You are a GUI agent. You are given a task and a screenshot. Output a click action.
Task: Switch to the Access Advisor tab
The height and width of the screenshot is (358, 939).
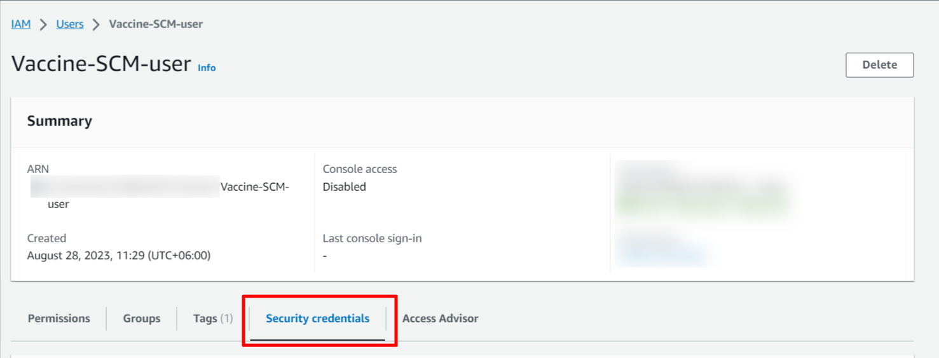440,319
